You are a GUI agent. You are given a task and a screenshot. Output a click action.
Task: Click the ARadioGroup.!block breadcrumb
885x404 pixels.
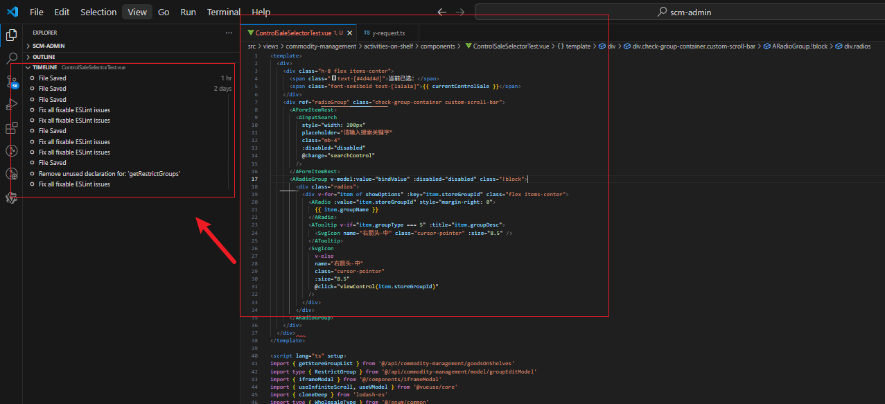tap(795, 46)
